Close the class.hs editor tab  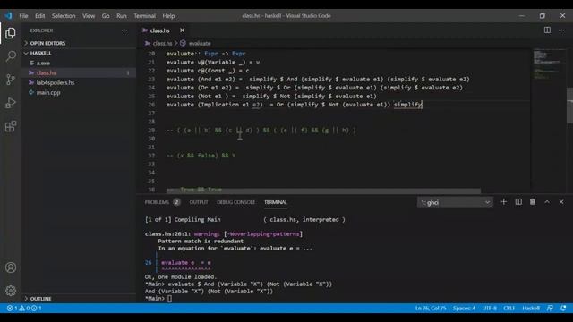(182, 30)
